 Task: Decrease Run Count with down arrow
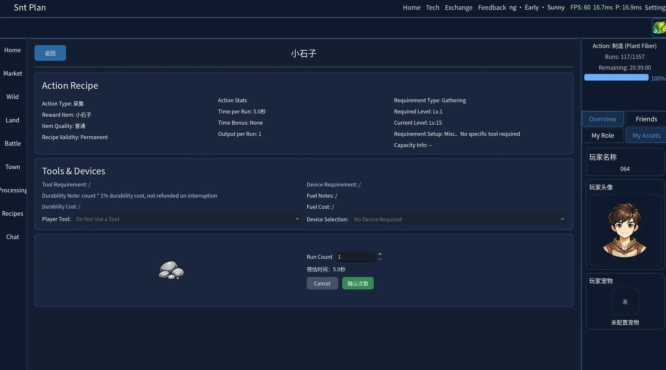380,259
